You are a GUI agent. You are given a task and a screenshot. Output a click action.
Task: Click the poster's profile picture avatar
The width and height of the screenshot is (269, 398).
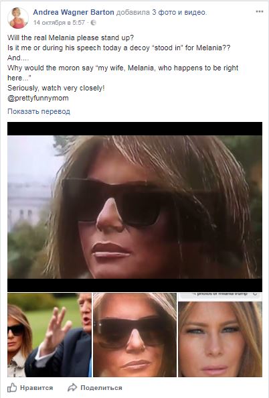pos(18,17)
